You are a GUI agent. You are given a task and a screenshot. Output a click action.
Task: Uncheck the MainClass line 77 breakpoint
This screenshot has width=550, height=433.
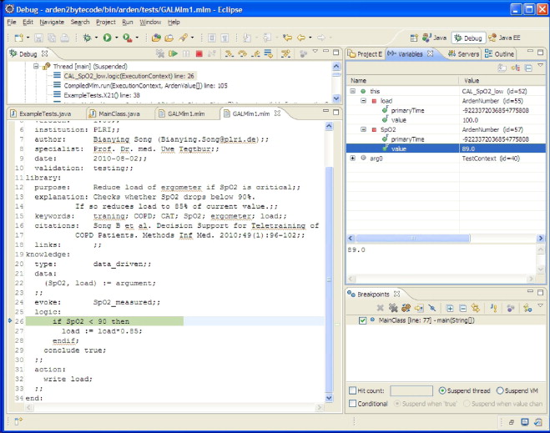click(x=363, y=320)
